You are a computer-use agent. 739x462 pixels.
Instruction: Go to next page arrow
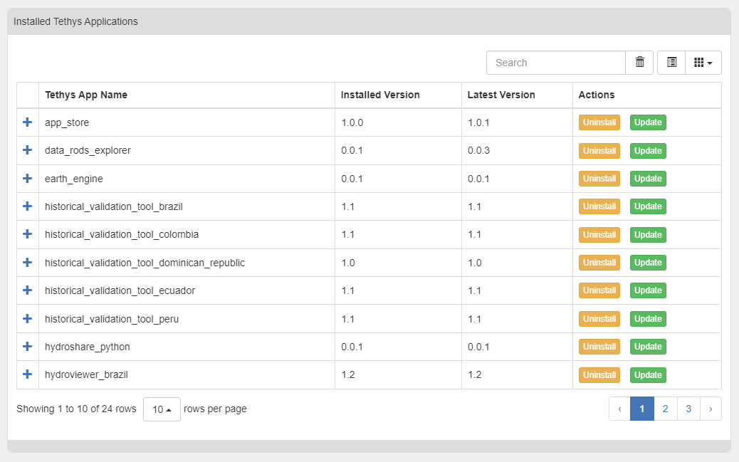(711, 409)
